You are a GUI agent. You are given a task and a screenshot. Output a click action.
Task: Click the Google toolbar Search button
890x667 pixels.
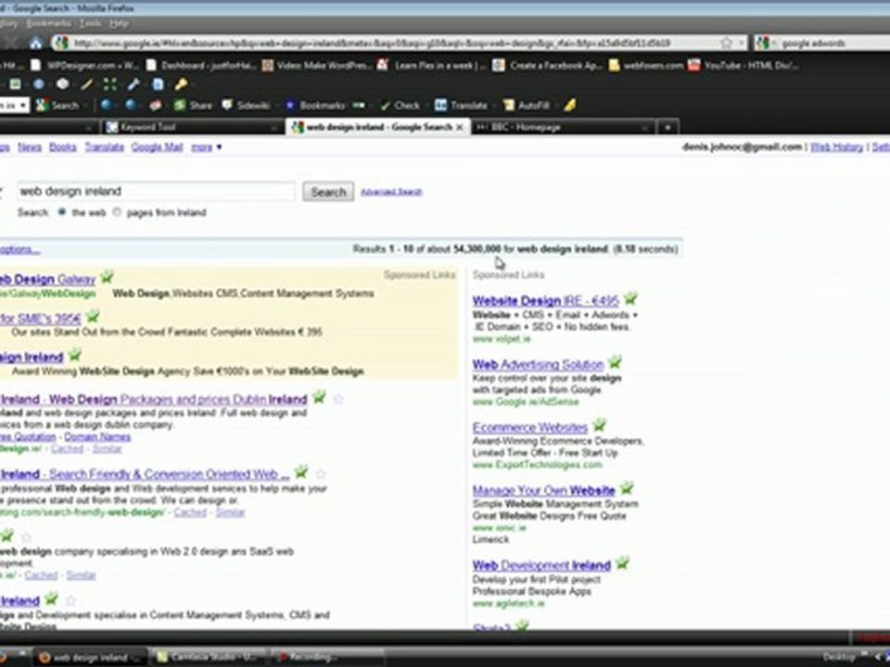tap(57, 106)
